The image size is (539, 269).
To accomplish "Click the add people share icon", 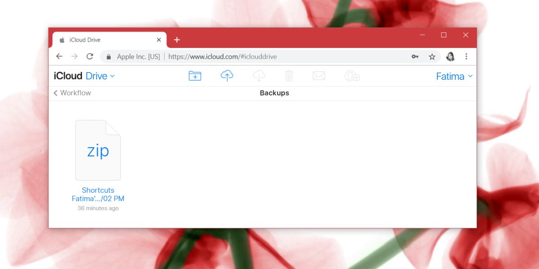I will 352,76.
